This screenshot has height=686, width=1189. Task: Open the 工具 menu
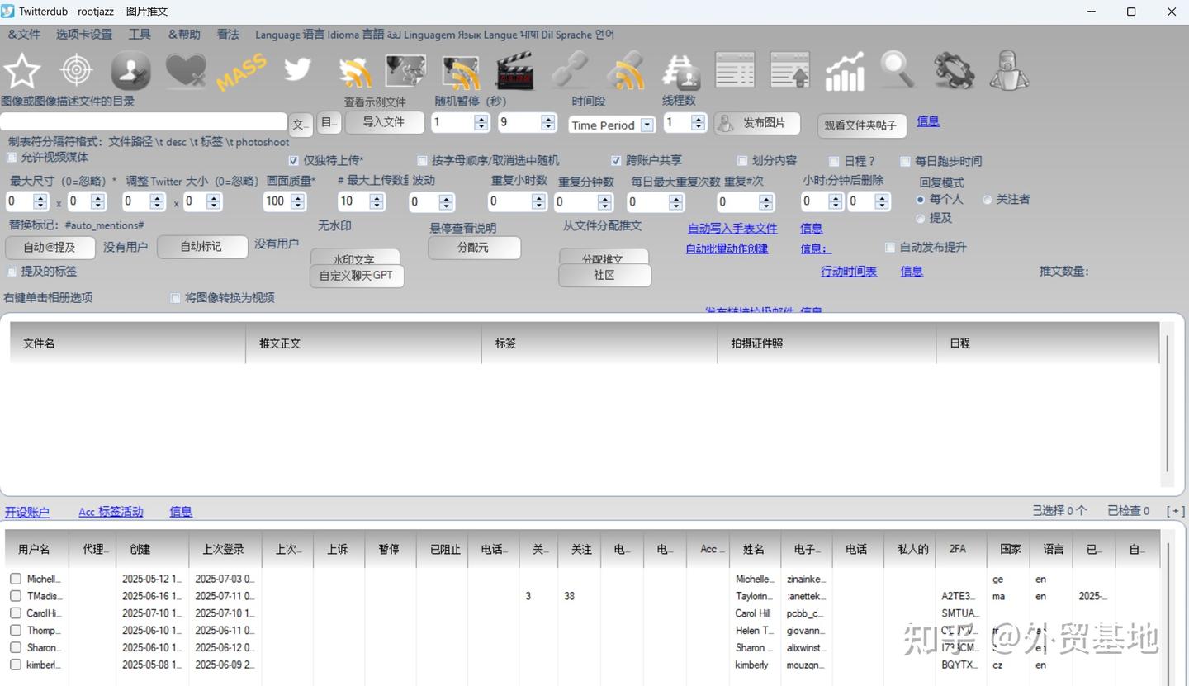(x=140, y=35)
